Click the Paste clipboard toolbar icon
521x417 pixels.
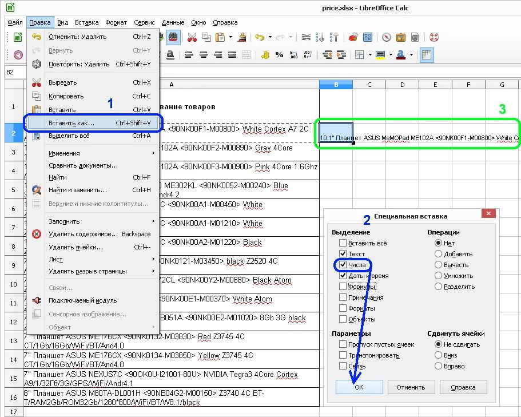pos(220,37)
